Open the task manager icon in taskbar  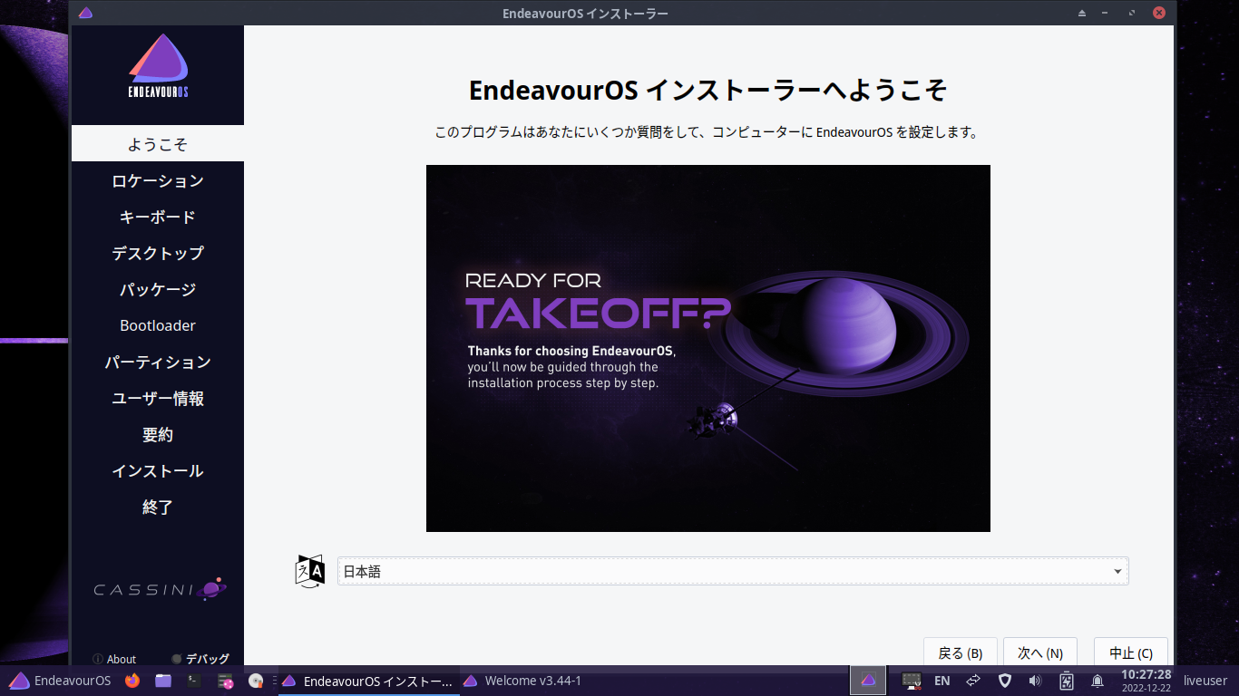click(x=225, y=681)
